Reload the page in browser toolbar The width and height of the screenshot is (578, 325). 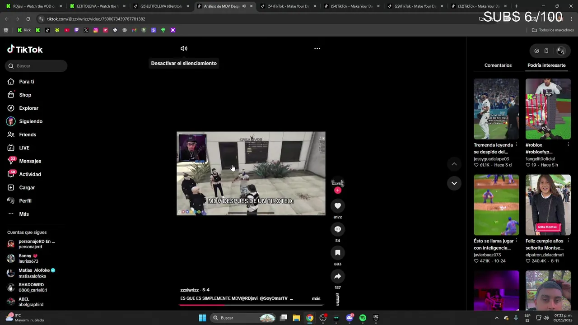tap(28, 19)
